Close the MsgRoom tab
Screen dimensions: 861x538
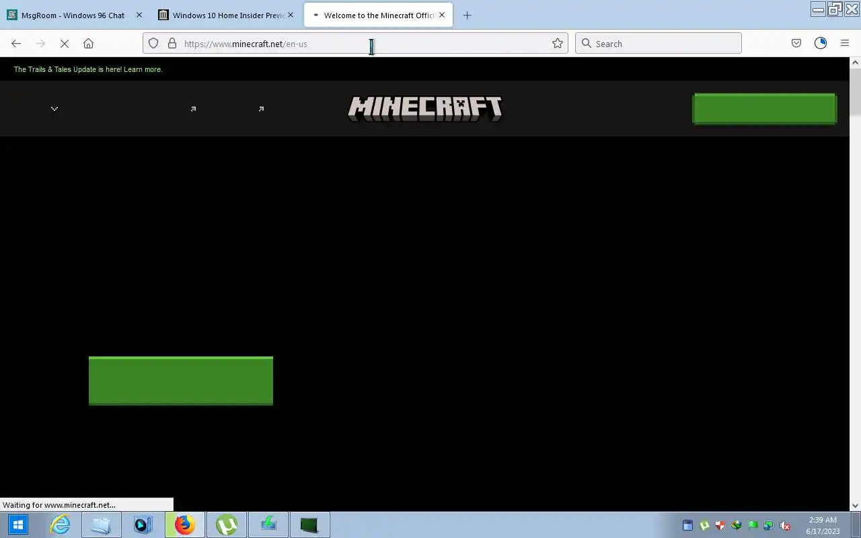click(139, 15)
